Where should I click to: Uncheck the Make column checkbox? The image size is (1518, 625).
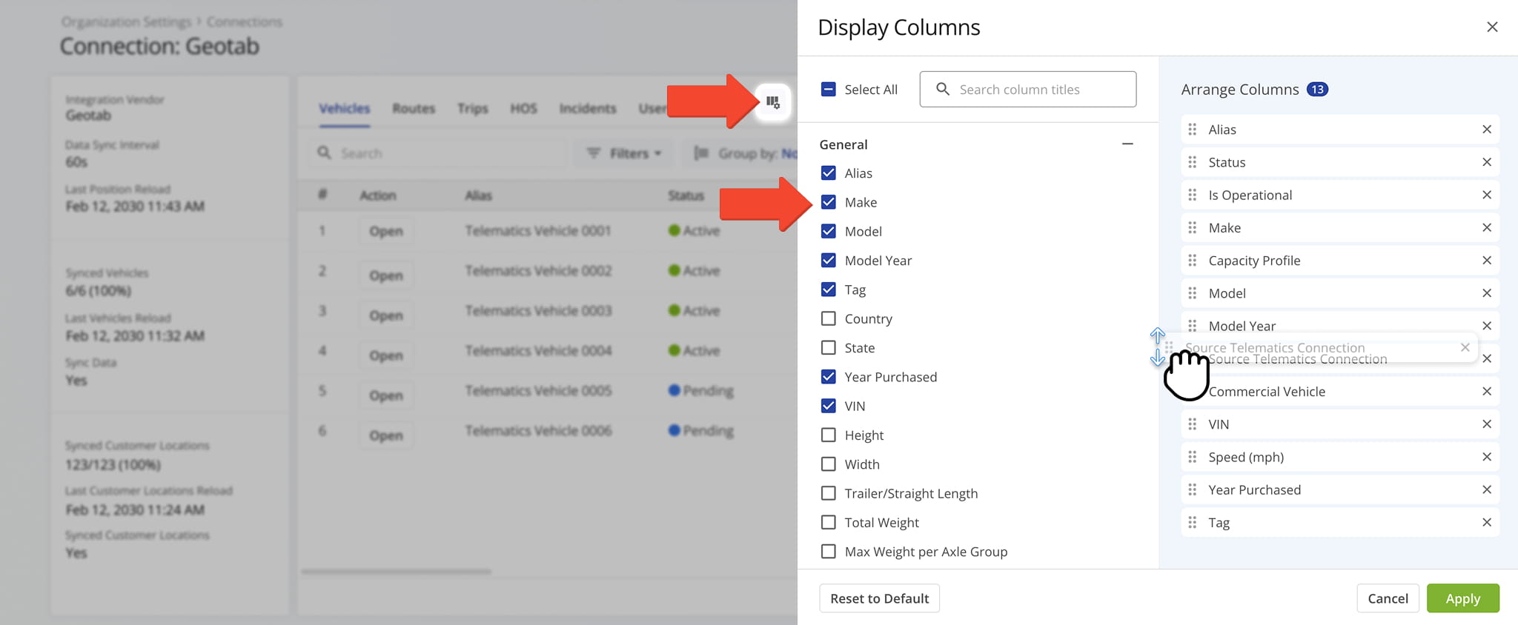[829, 202]
